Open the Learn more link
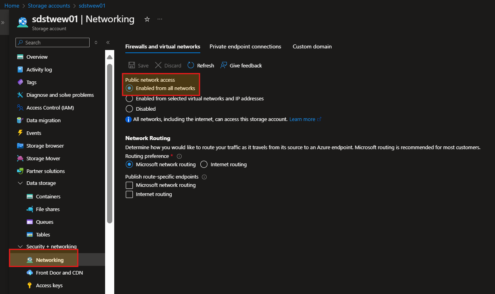Image resolution: width=495 pixels, height=294 pixels. 302,119
